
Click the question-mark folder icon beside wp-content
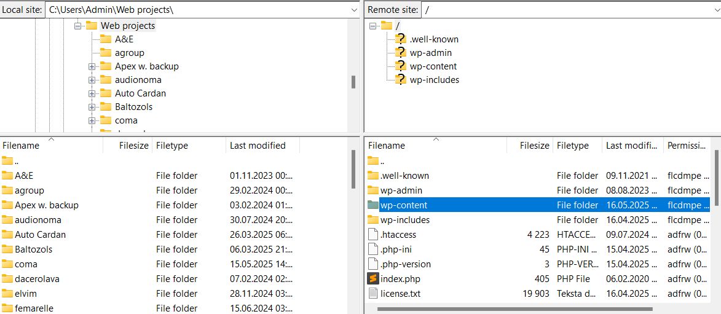click(401, 66)
